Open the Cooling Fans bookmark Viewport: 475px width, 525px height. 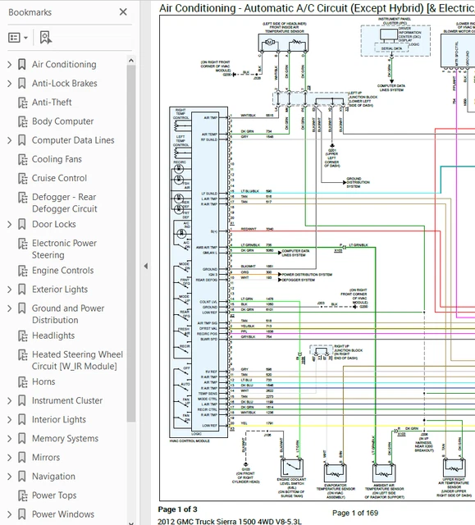[57, 159]
